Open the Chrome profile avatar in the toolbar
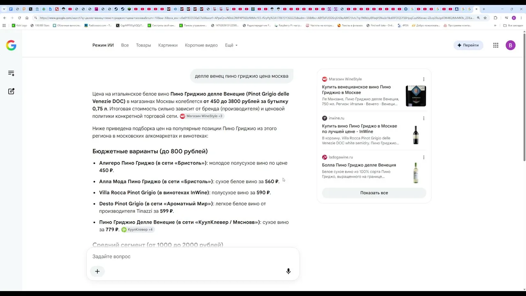Screen dimensions: 526x296 (x=514, y=18)
